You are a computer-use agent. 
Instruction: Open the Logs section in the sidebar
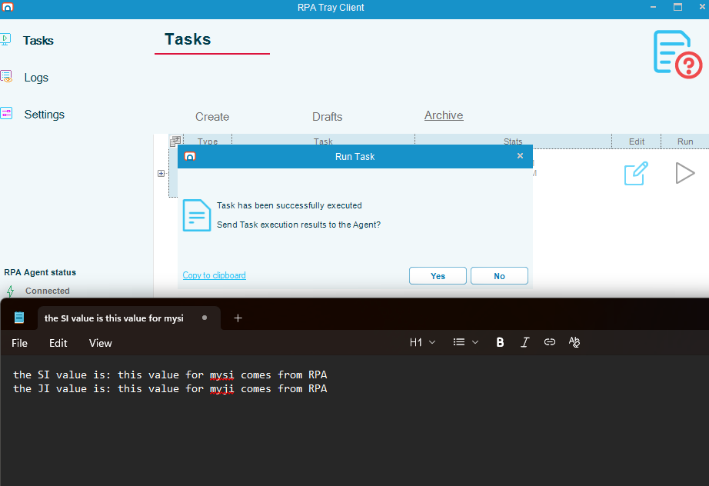[35, 78]
